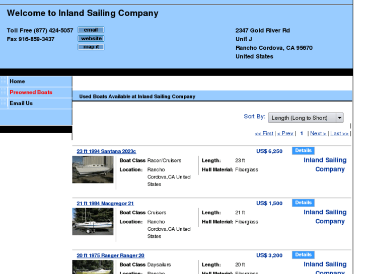Click the Macgregor 21 boat thumbnail

(x=93, y=222)
